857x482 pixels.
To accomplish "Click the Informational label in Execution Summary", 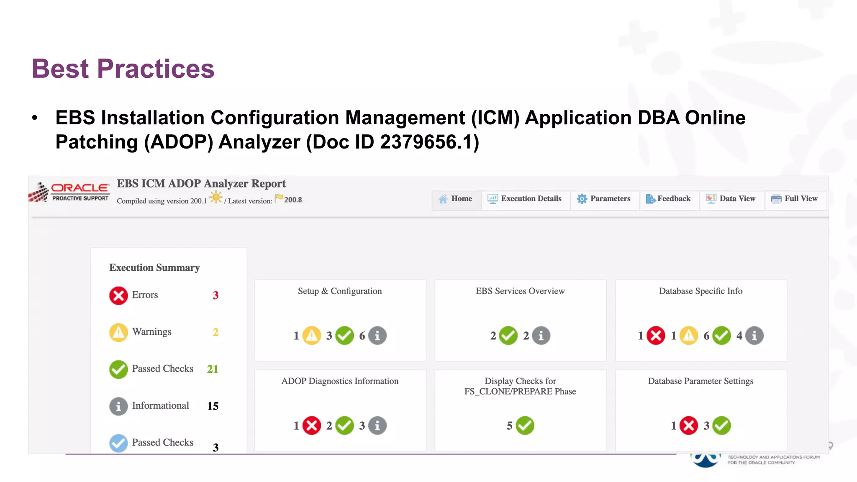I will [161, 405].
